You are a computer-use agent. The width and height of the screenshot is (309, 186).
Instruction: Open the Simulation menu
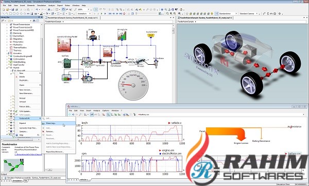pos(42,6)
